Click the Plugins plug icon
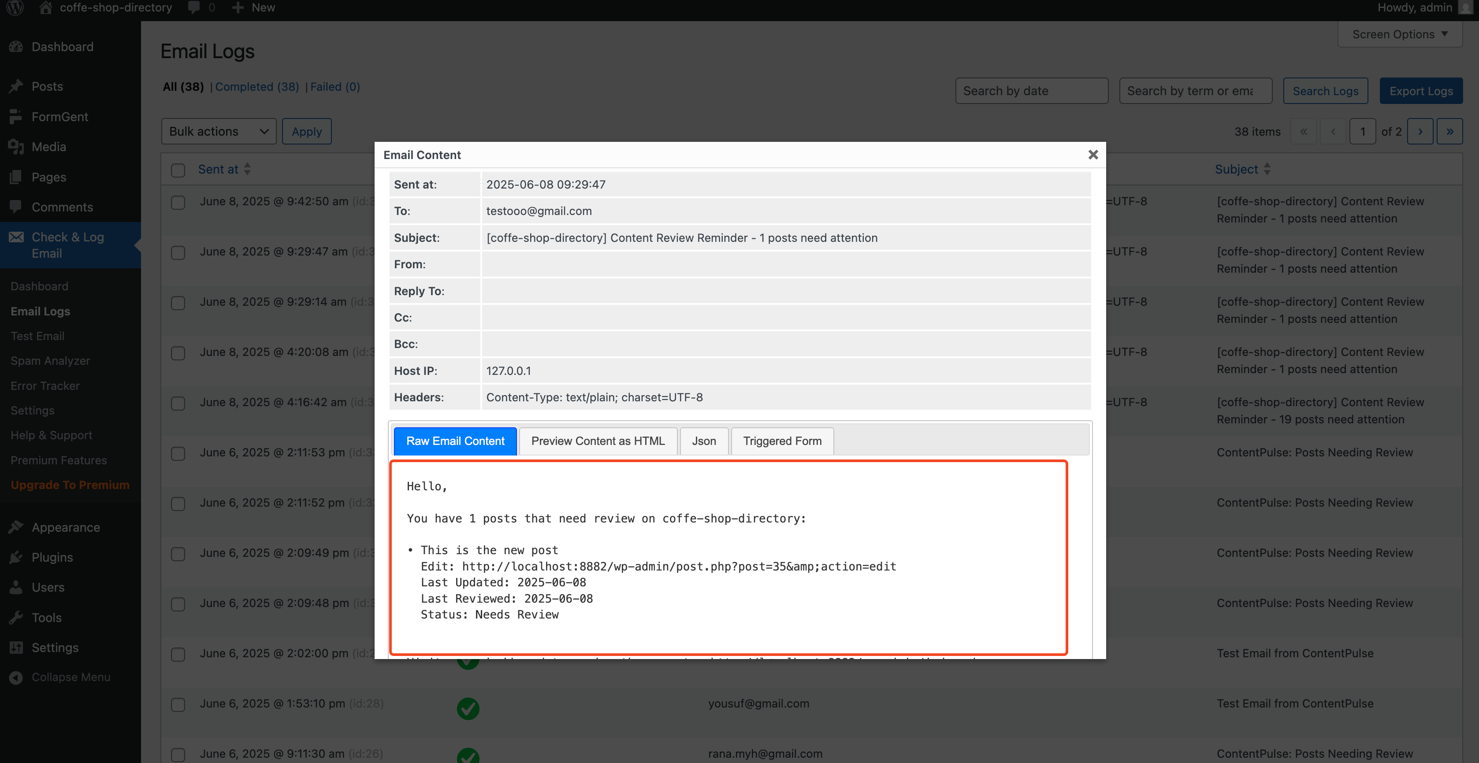 pyautogui.click(x=16, y=557)
